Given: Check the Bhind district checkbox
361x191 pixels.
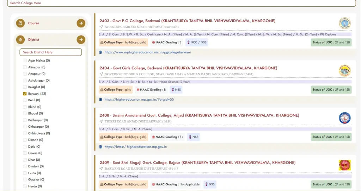Looking at the screenshot, I should (x=25, y=107).
